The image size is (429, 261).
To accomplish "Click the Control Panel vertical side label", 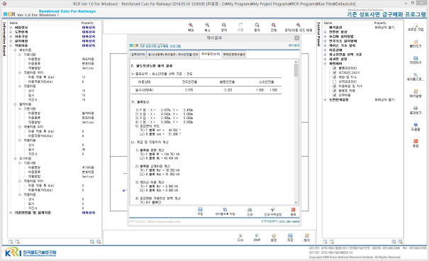I will tap(319, 34).
